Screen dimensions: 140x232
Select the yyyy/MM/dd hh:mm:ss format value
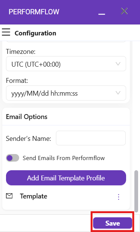(x=45, y=93)
